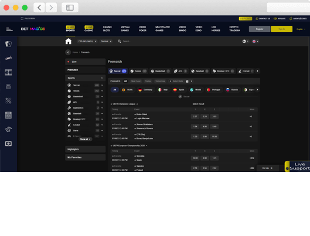Click the calculator-style sidebar icon
310x236 pixels.
8,115
